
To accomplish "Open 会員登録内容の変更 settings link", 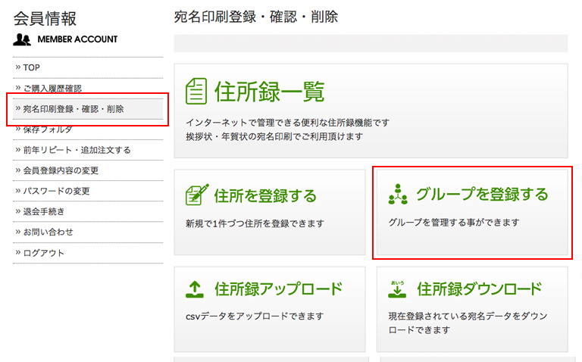I will coord(61,170).
